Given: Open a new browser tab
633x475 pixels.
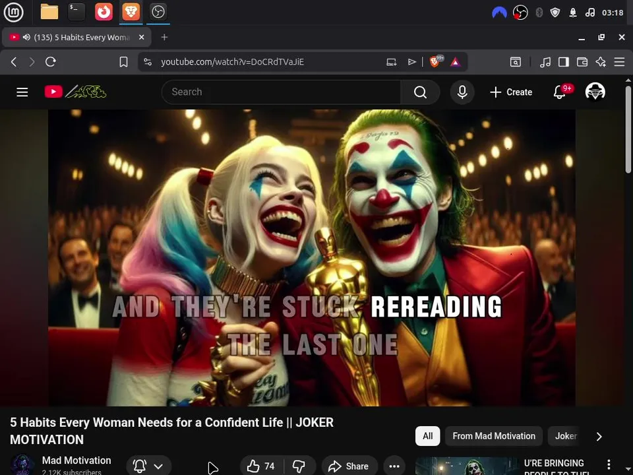Looking at the screenshot, I should [x=164, y=37].
